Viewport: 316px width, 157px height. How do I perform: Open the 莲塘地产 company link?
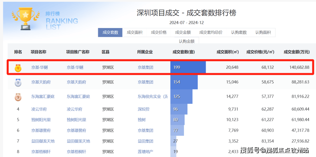(x=145, y=151)
